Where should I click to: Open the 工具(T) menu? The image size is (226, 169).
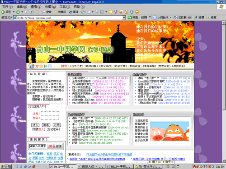pyautogui.click(x=65, y=7)
